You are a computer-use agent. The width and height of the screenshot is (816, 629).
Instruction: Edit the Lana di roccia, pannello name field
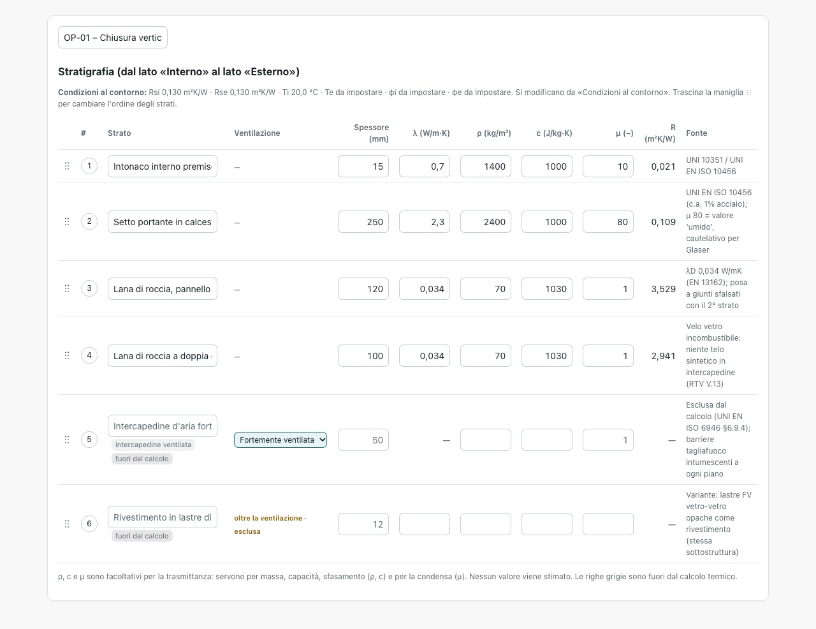click(x=163, y=289)
